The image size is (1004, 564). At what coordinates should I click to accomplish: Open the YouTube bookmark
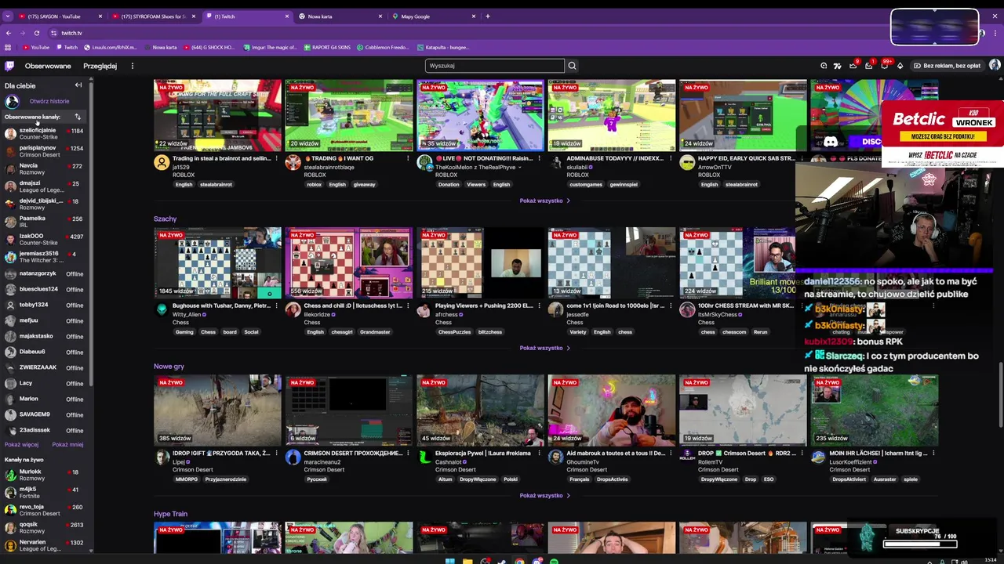[x=35, y=47]
